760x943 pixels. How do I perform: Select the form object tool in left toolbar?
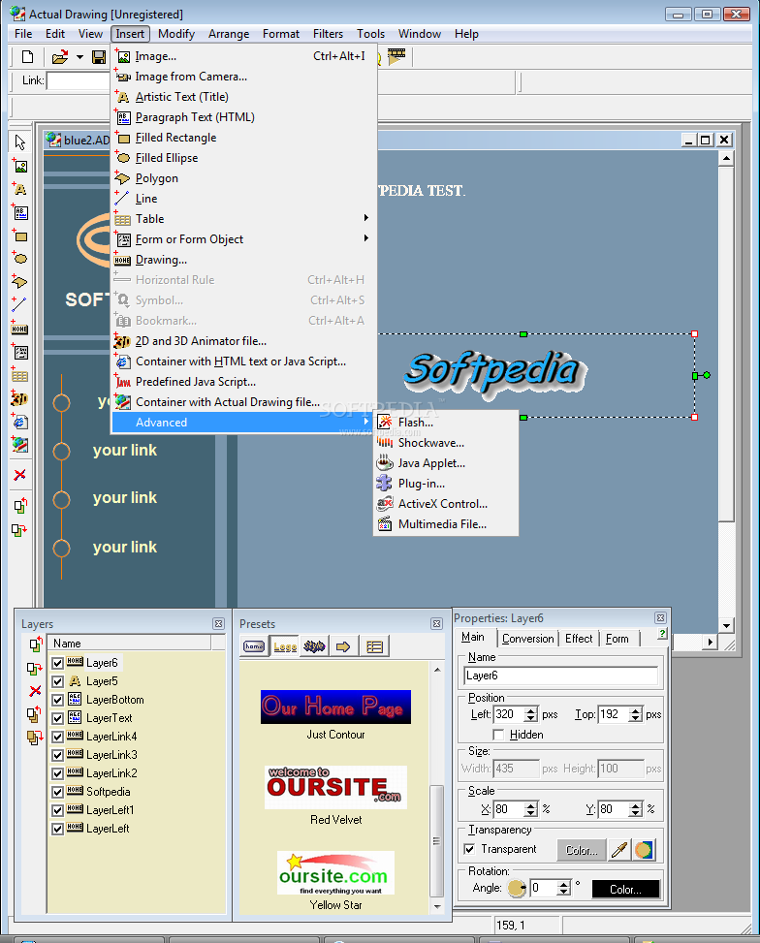[x=19, y=353]
